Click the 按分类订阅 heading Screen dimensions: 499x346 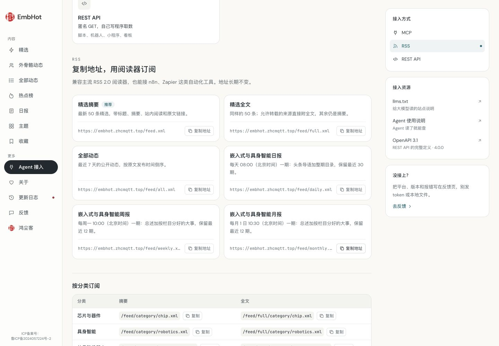[x=86, y=286]
